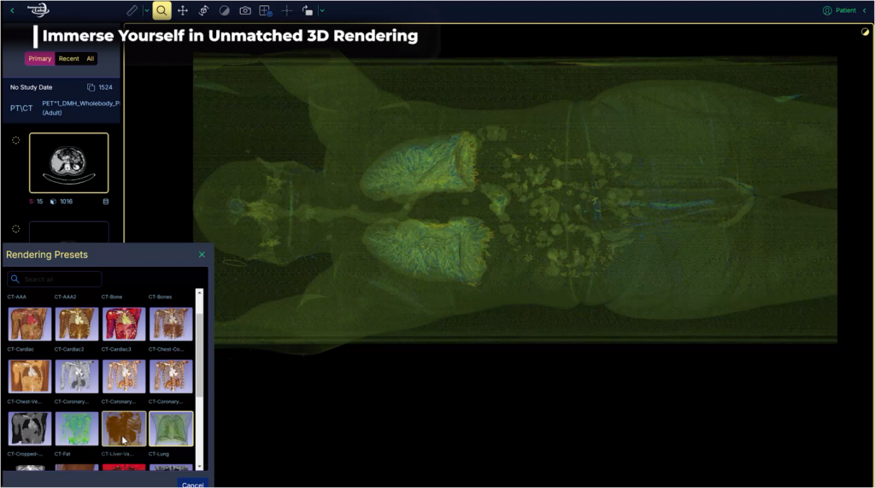Image resolution: width=875 pixels, height=488 pixels.
Task: Switch to the Recent studies tab
Action: (x=68, y=59)
